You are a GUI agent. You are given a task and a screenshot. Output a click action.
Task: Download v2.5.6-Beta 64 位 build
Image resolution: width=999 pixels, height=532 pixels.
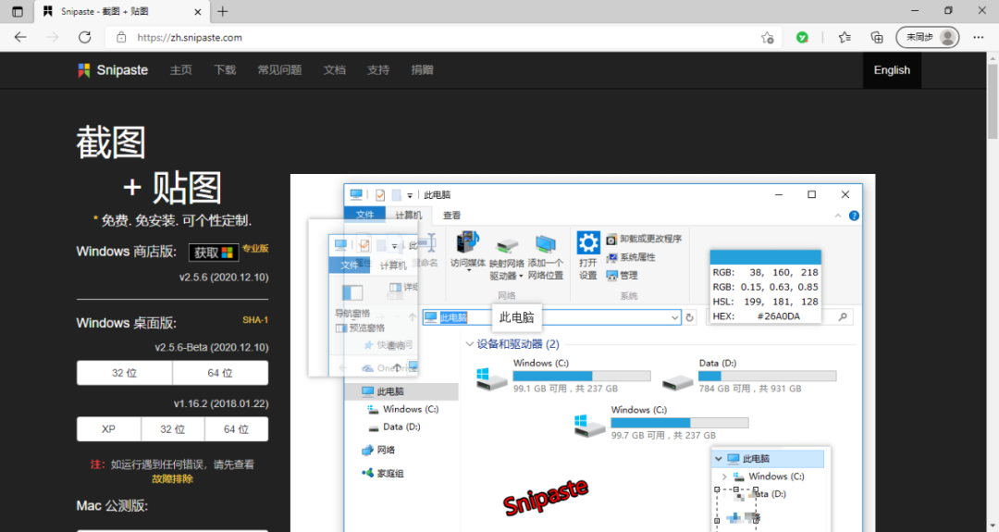[x=220, y=373]
